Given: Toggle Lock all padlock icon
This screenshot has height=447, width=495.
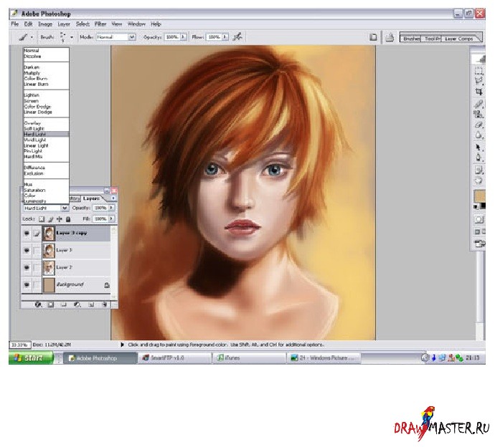Looking at the screenshot, I should point(68,218).
